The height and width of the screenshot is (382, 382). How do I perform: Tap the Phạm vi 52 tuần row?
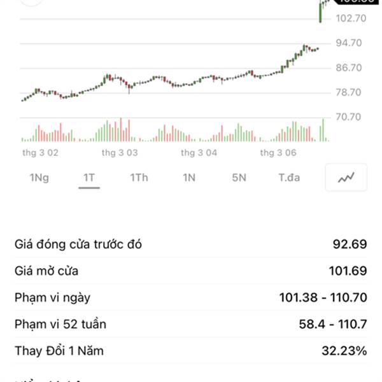[x=191, y=324]
